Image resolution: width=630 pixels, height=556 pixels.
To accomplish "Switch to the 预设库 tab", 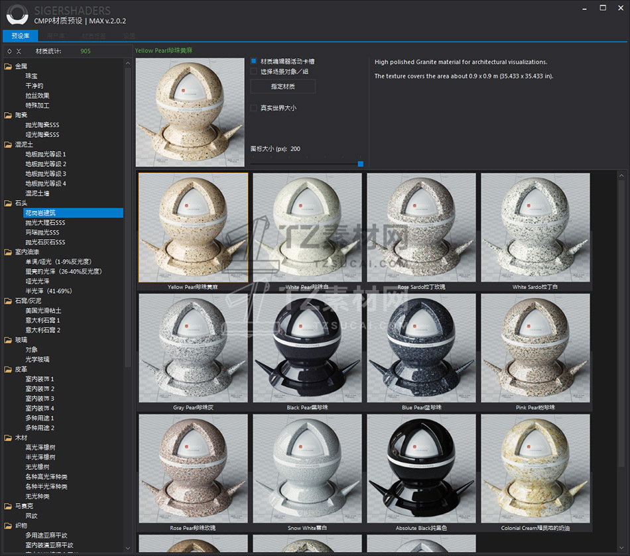I will pos(21,36).
